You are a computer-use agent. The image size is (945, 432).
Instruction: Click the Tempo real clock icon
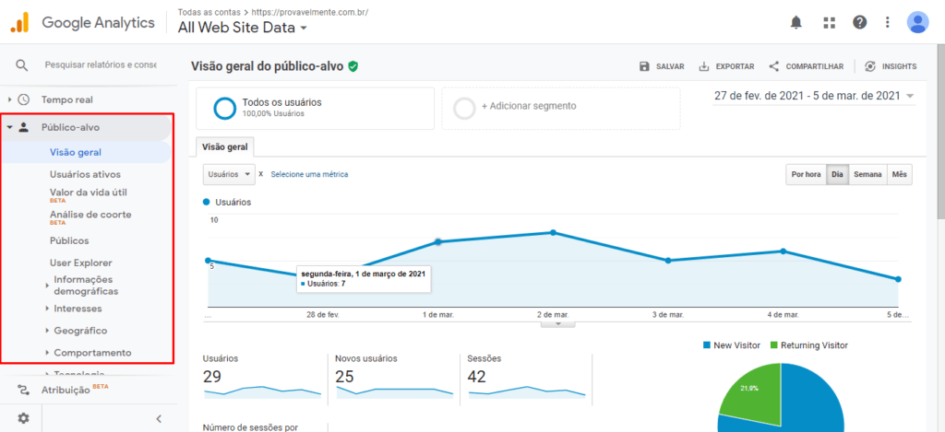(x=23, y=99)
